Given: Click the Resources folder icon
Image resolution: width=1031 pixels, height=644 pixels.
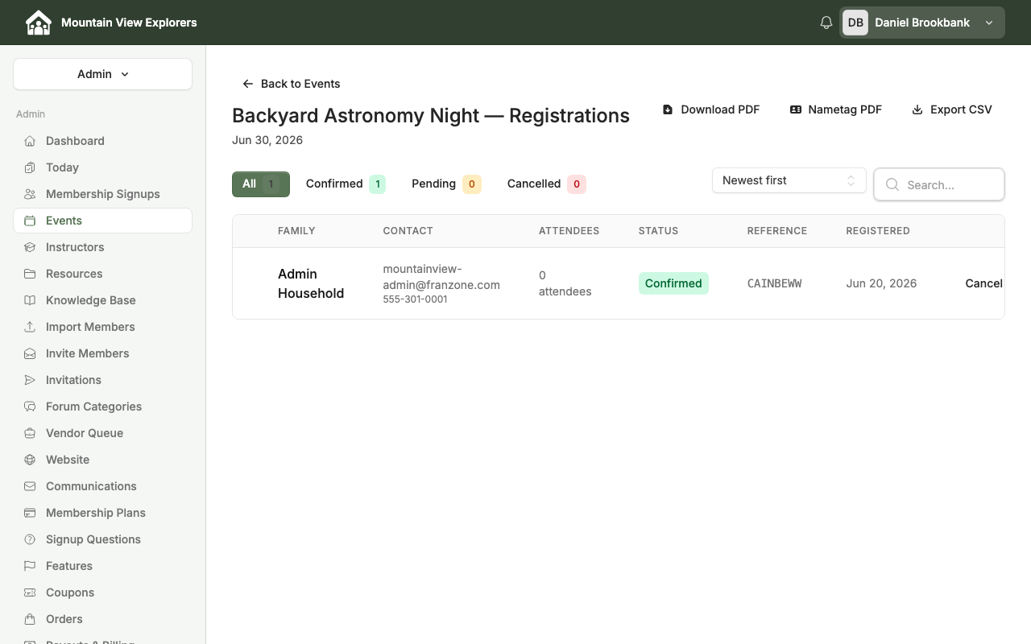Looking at the screenshot, I should click(30, 274).
